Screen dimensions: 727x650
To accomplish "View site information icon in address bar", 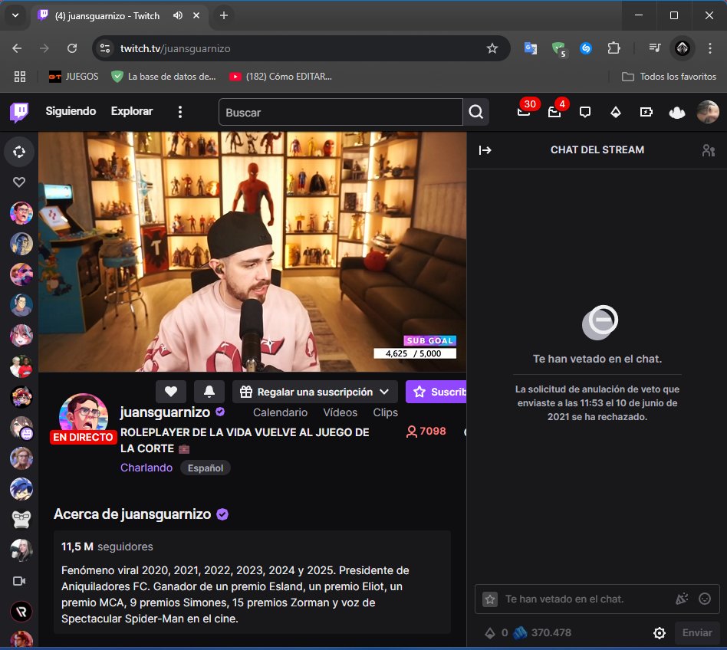I will [105, 48].
